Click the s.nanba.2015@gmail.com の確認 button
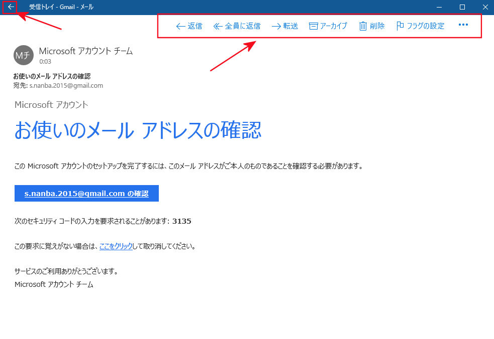Image resolution: width=494 pixels, height=339 pixels. click(x=86, y=194)
